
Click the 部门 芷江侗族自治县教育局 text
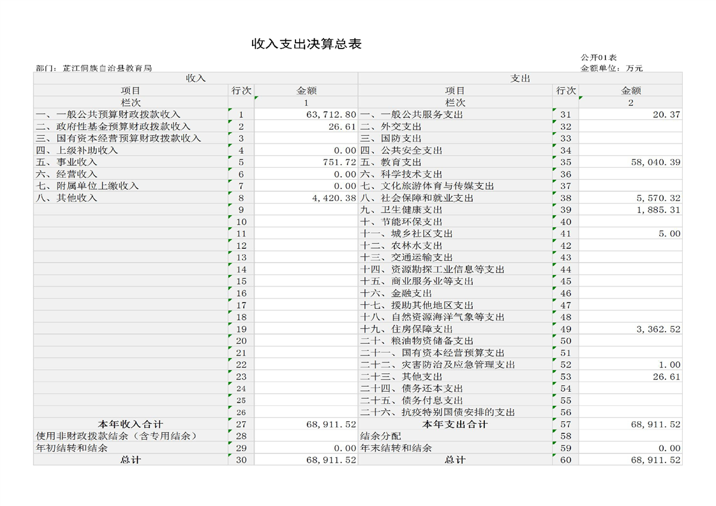(x=94, y=68)
